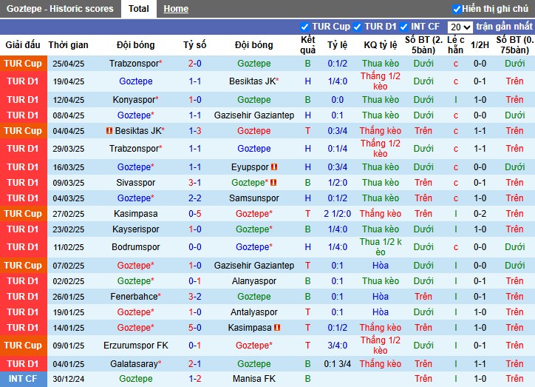Toggle the TUR Cup filter checkbox

click(306, 27)
